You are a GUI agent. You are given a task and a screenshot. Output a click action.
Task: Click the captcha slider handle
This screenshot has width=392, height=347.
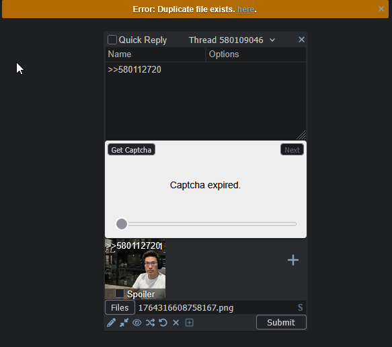(122, 224)
